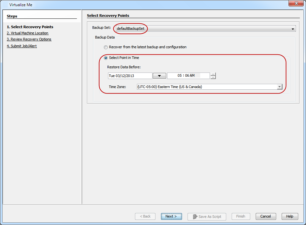Close the Virtualize Me window
This screenshot has height=225, width=306.
click(296, 4)
